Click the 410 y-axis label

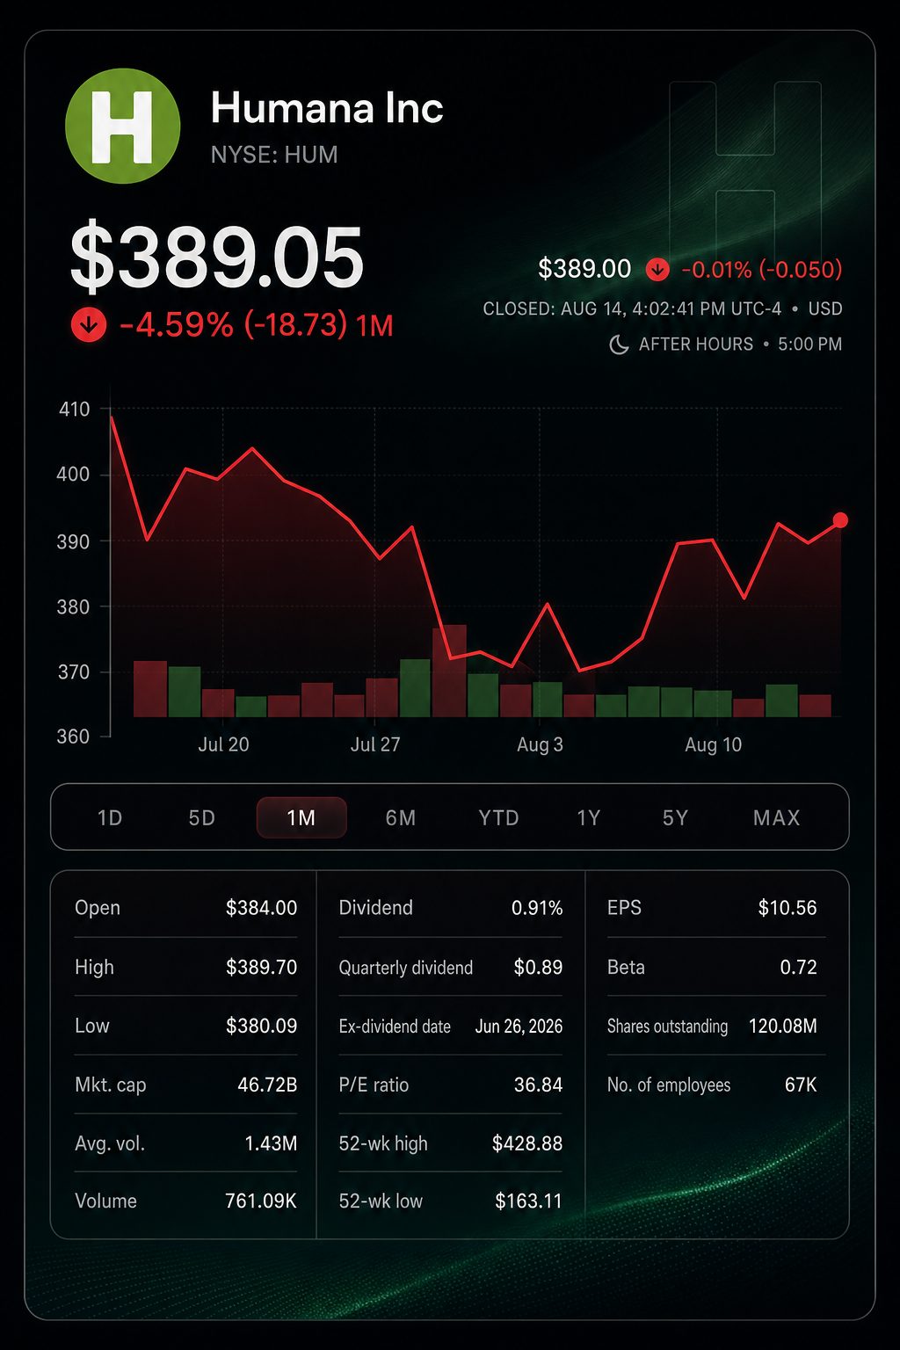74,410
